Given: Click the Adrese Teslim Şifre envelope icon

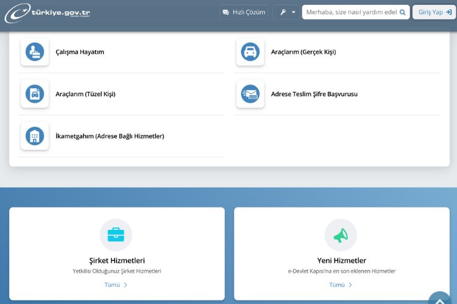Looking at the screenshot, I should pos(250,94).
